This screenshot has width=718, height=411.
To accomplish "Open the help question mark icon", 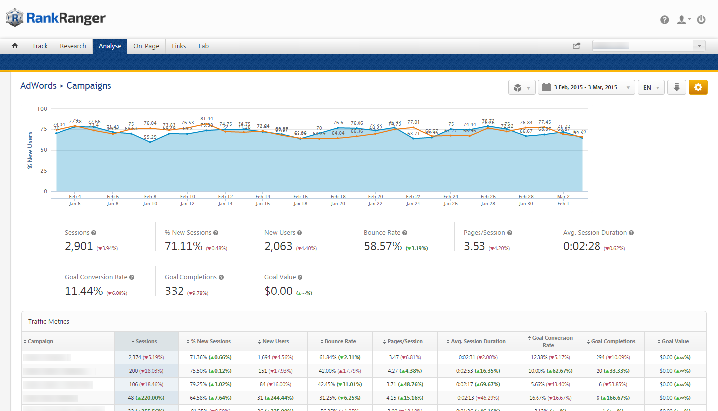I will click(665, 20).
